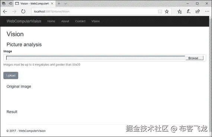Click the 'Original Image' heading
Screen dimensions: 212x137
[x=19, y=87]
